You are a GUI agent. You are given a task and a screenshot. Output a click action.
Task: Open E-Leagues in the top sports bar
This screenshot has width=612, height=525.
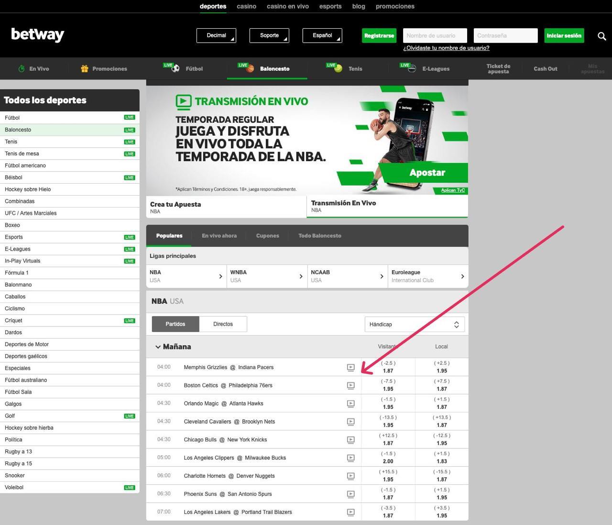pos(425,68)
